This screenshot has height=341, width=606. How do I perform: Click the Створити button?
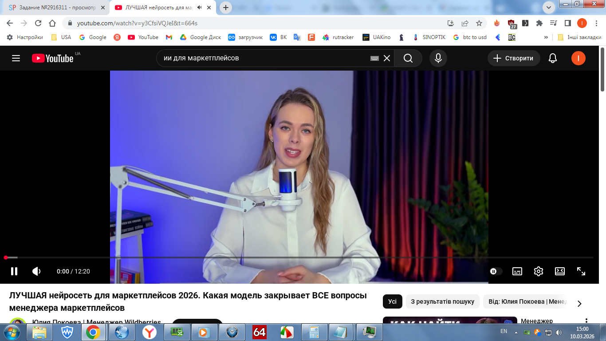(514, 58)
